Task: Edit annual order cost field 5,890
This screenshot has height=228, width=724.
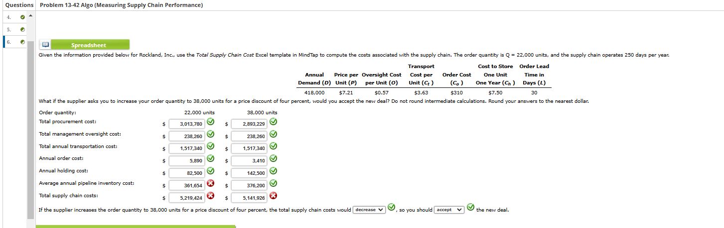Action: [187, 161]
